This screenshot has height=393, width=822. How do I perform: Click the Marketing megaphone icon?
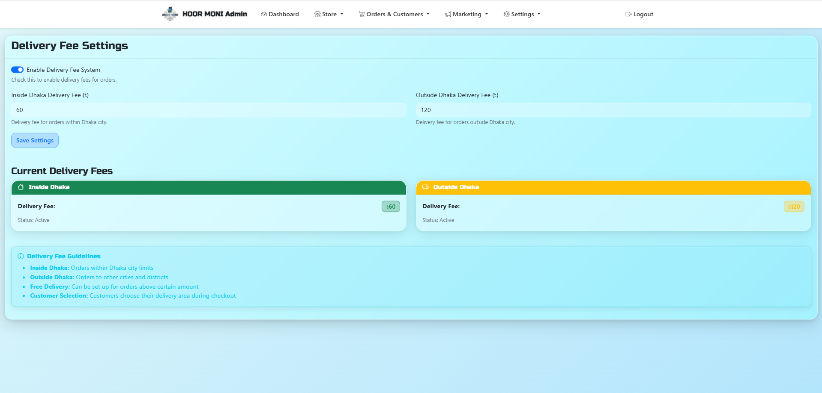[x=448, y=14]
